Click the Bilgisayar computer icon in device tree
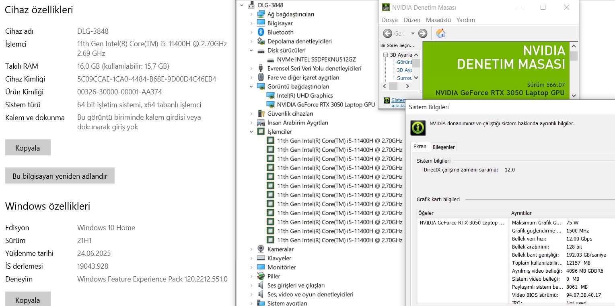This screenshot has height=306, width=615. pos(261,23)
